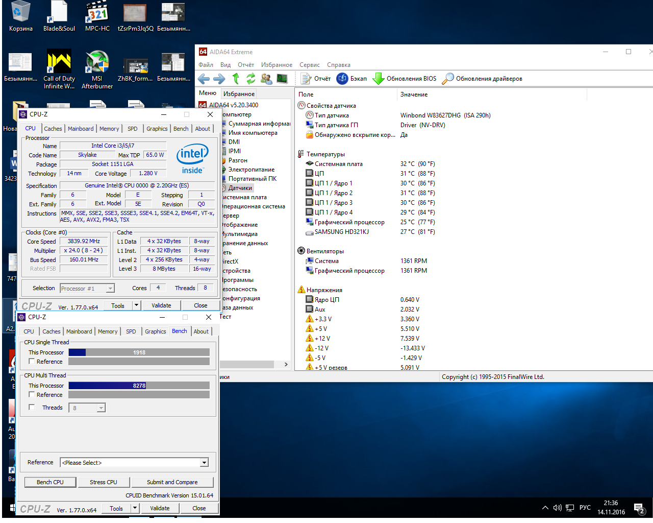653x523 pixels.
Task: Expand Tools arrow in the top CPU-Z window
Action: [x=136, y=305]
